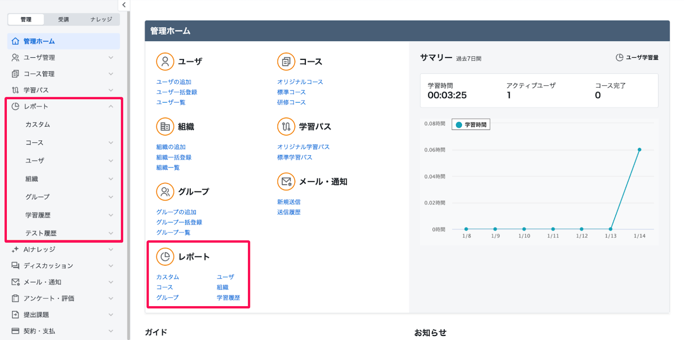Expand the テスト履歴 submenu chevron
This screenshot has width=684, height=340.
point(111,233)
